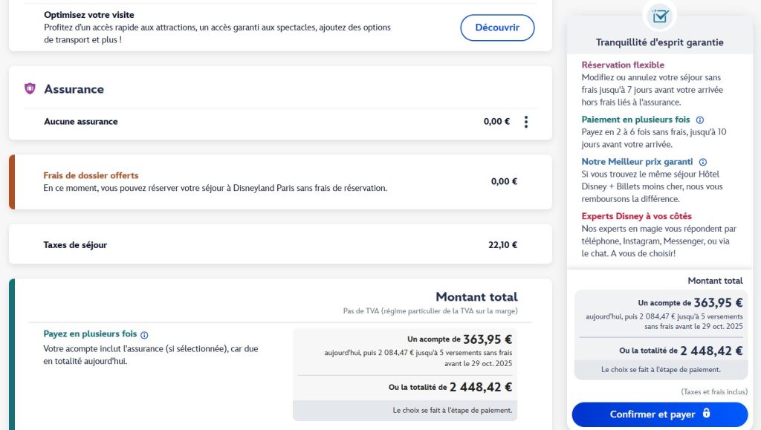This screenshot has width=761, height=430.
Task: Click the Frais de dossier offerts heading
Action: click(91, 176)
